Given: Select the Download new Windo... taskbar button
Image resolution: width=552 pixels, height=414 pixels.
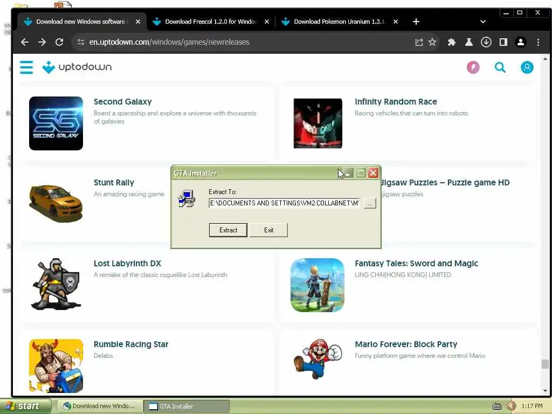Looking at the screenshot, I should click(100, 406).
